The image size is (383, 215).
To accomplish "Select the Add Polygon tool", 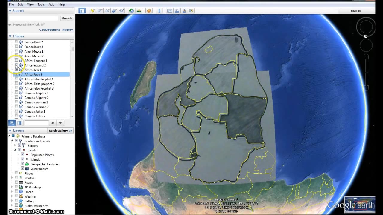I will 100,11.
